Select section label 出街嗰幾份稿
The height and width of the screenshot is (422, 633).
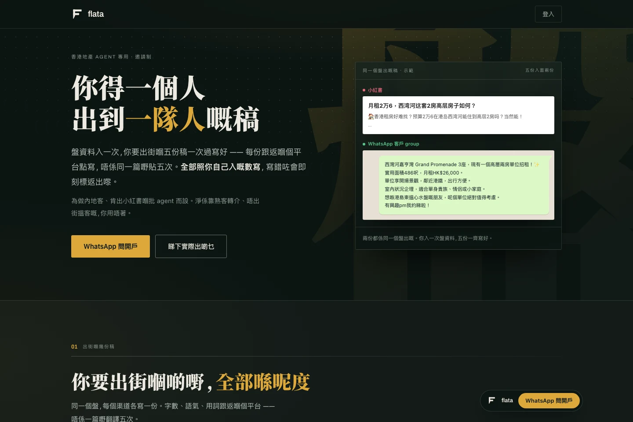98,347
